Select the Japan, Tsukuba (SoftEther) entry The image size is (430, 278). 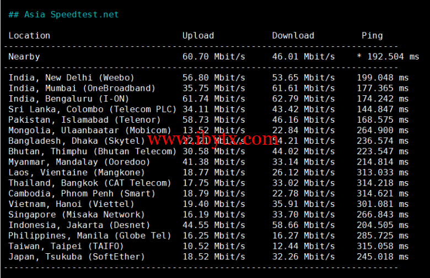click(x=77, y=257)
